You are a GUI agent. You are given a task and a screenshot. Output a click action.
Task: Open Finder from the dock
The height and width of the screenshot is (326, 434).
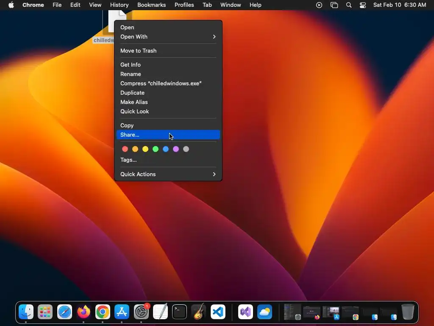point(26,312)
